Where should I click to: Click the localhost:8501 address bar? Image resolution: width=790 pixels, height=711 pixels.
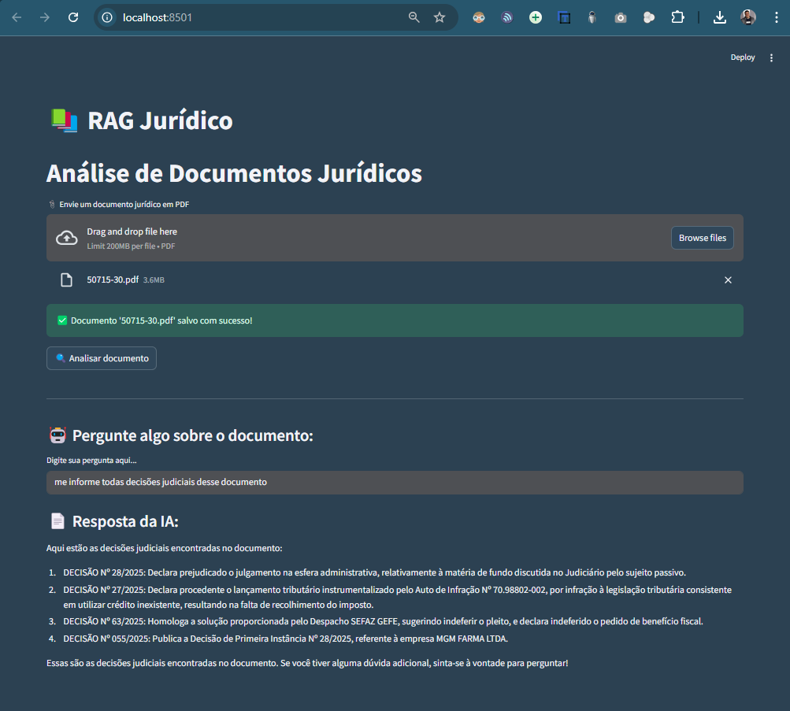point(197,17)
